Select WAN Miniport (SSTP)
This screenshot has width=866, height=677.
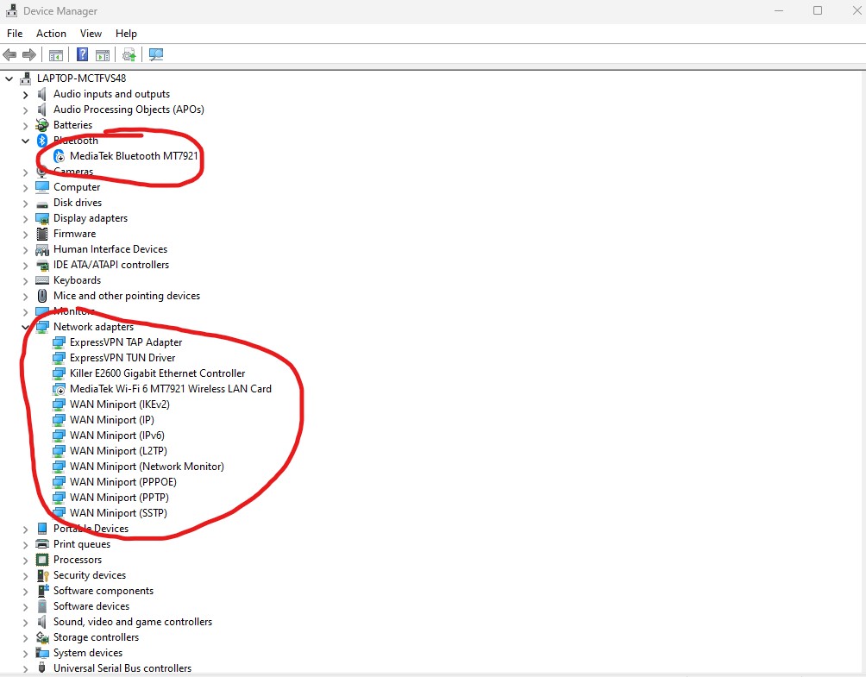(118, 512)
